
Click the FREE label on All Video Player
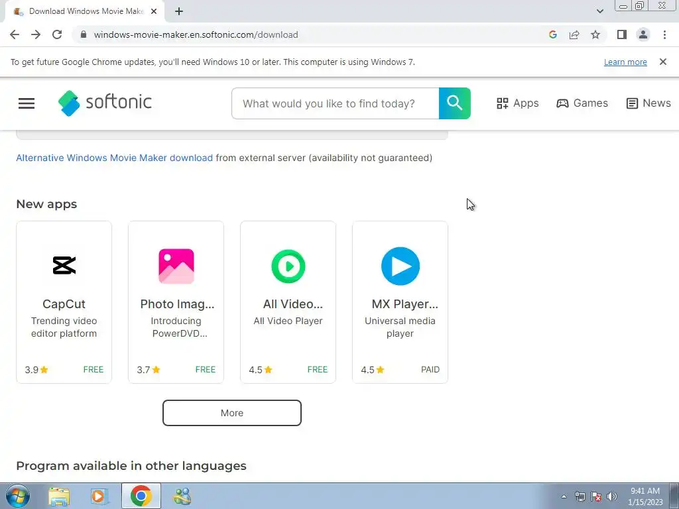pyautogui.click(x=318, y=369)
